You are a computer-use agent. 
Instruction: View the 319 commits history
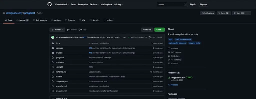(x=155, y=37)
